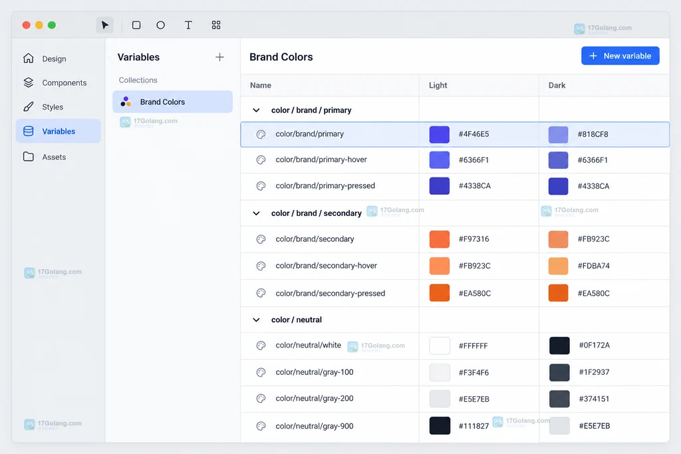Select the color/neutral/gray-200 variable name

pos(315,398)
